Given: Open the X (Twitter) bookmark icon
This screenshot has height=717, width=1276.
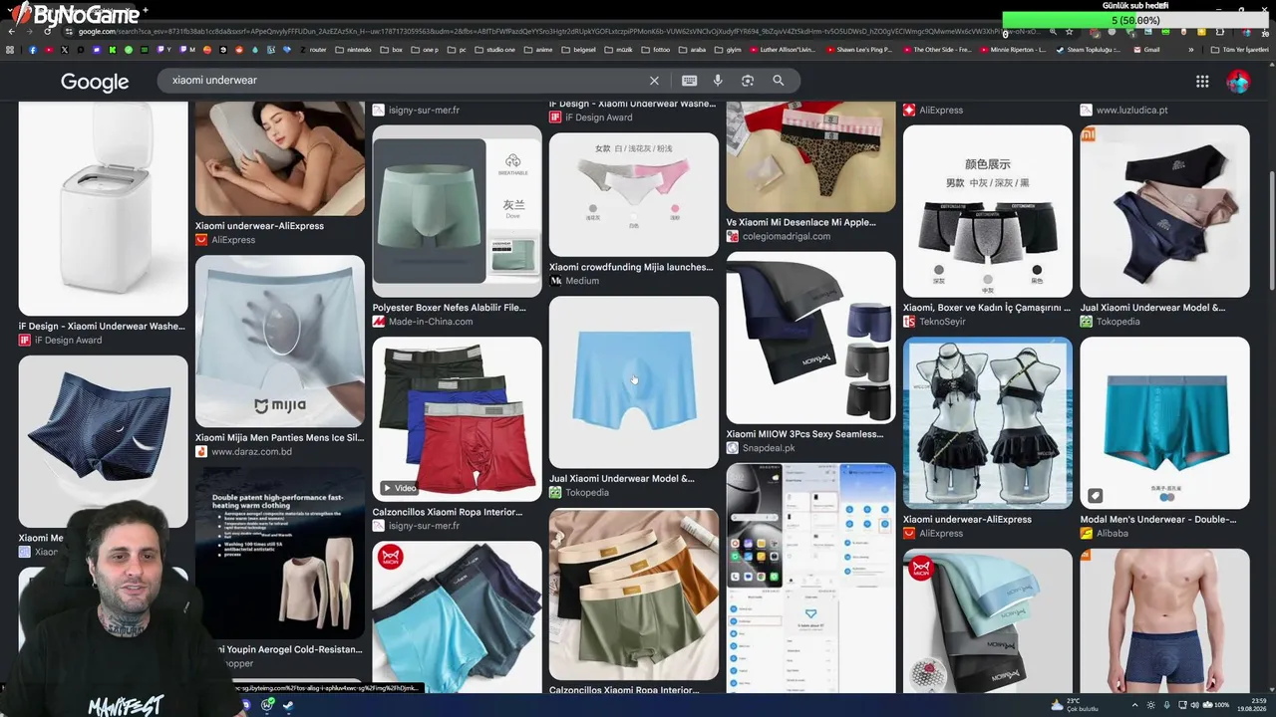Looking at the screenshot, I should coord(65,50).
